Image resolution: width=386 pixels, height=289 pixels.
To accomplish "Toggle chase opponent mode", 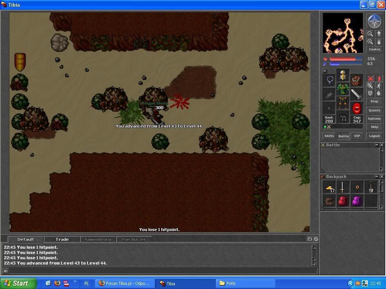I will pyautogui.click(x=378, y=86).
